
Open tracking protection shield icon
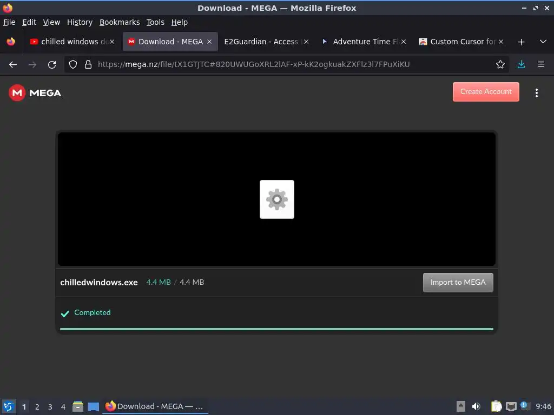pyautogui.click(x=73, y=64)
